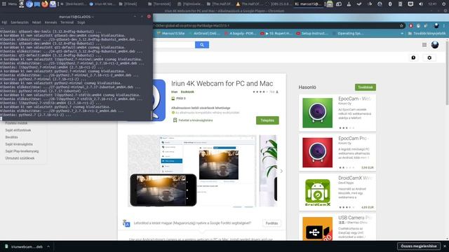Open the Súgó menu in terminal
This screenshot has height=252, width=449.
[x=81, y=22]
